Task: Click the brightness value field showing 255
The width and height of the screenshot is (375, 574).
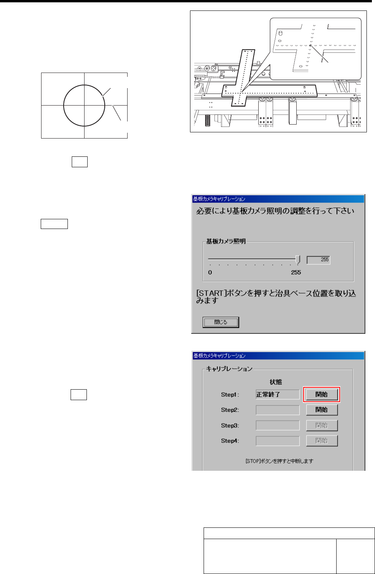Action: click(x=318, y=260)
